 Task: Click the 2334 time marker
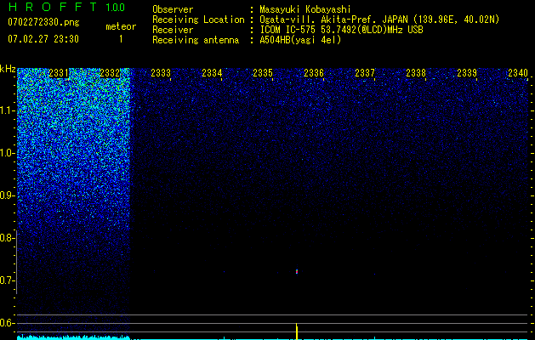[212, 73]
